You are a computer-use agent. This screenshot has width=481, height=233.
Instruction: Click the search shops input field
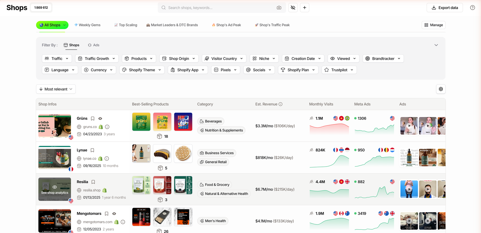click(222, 8)
